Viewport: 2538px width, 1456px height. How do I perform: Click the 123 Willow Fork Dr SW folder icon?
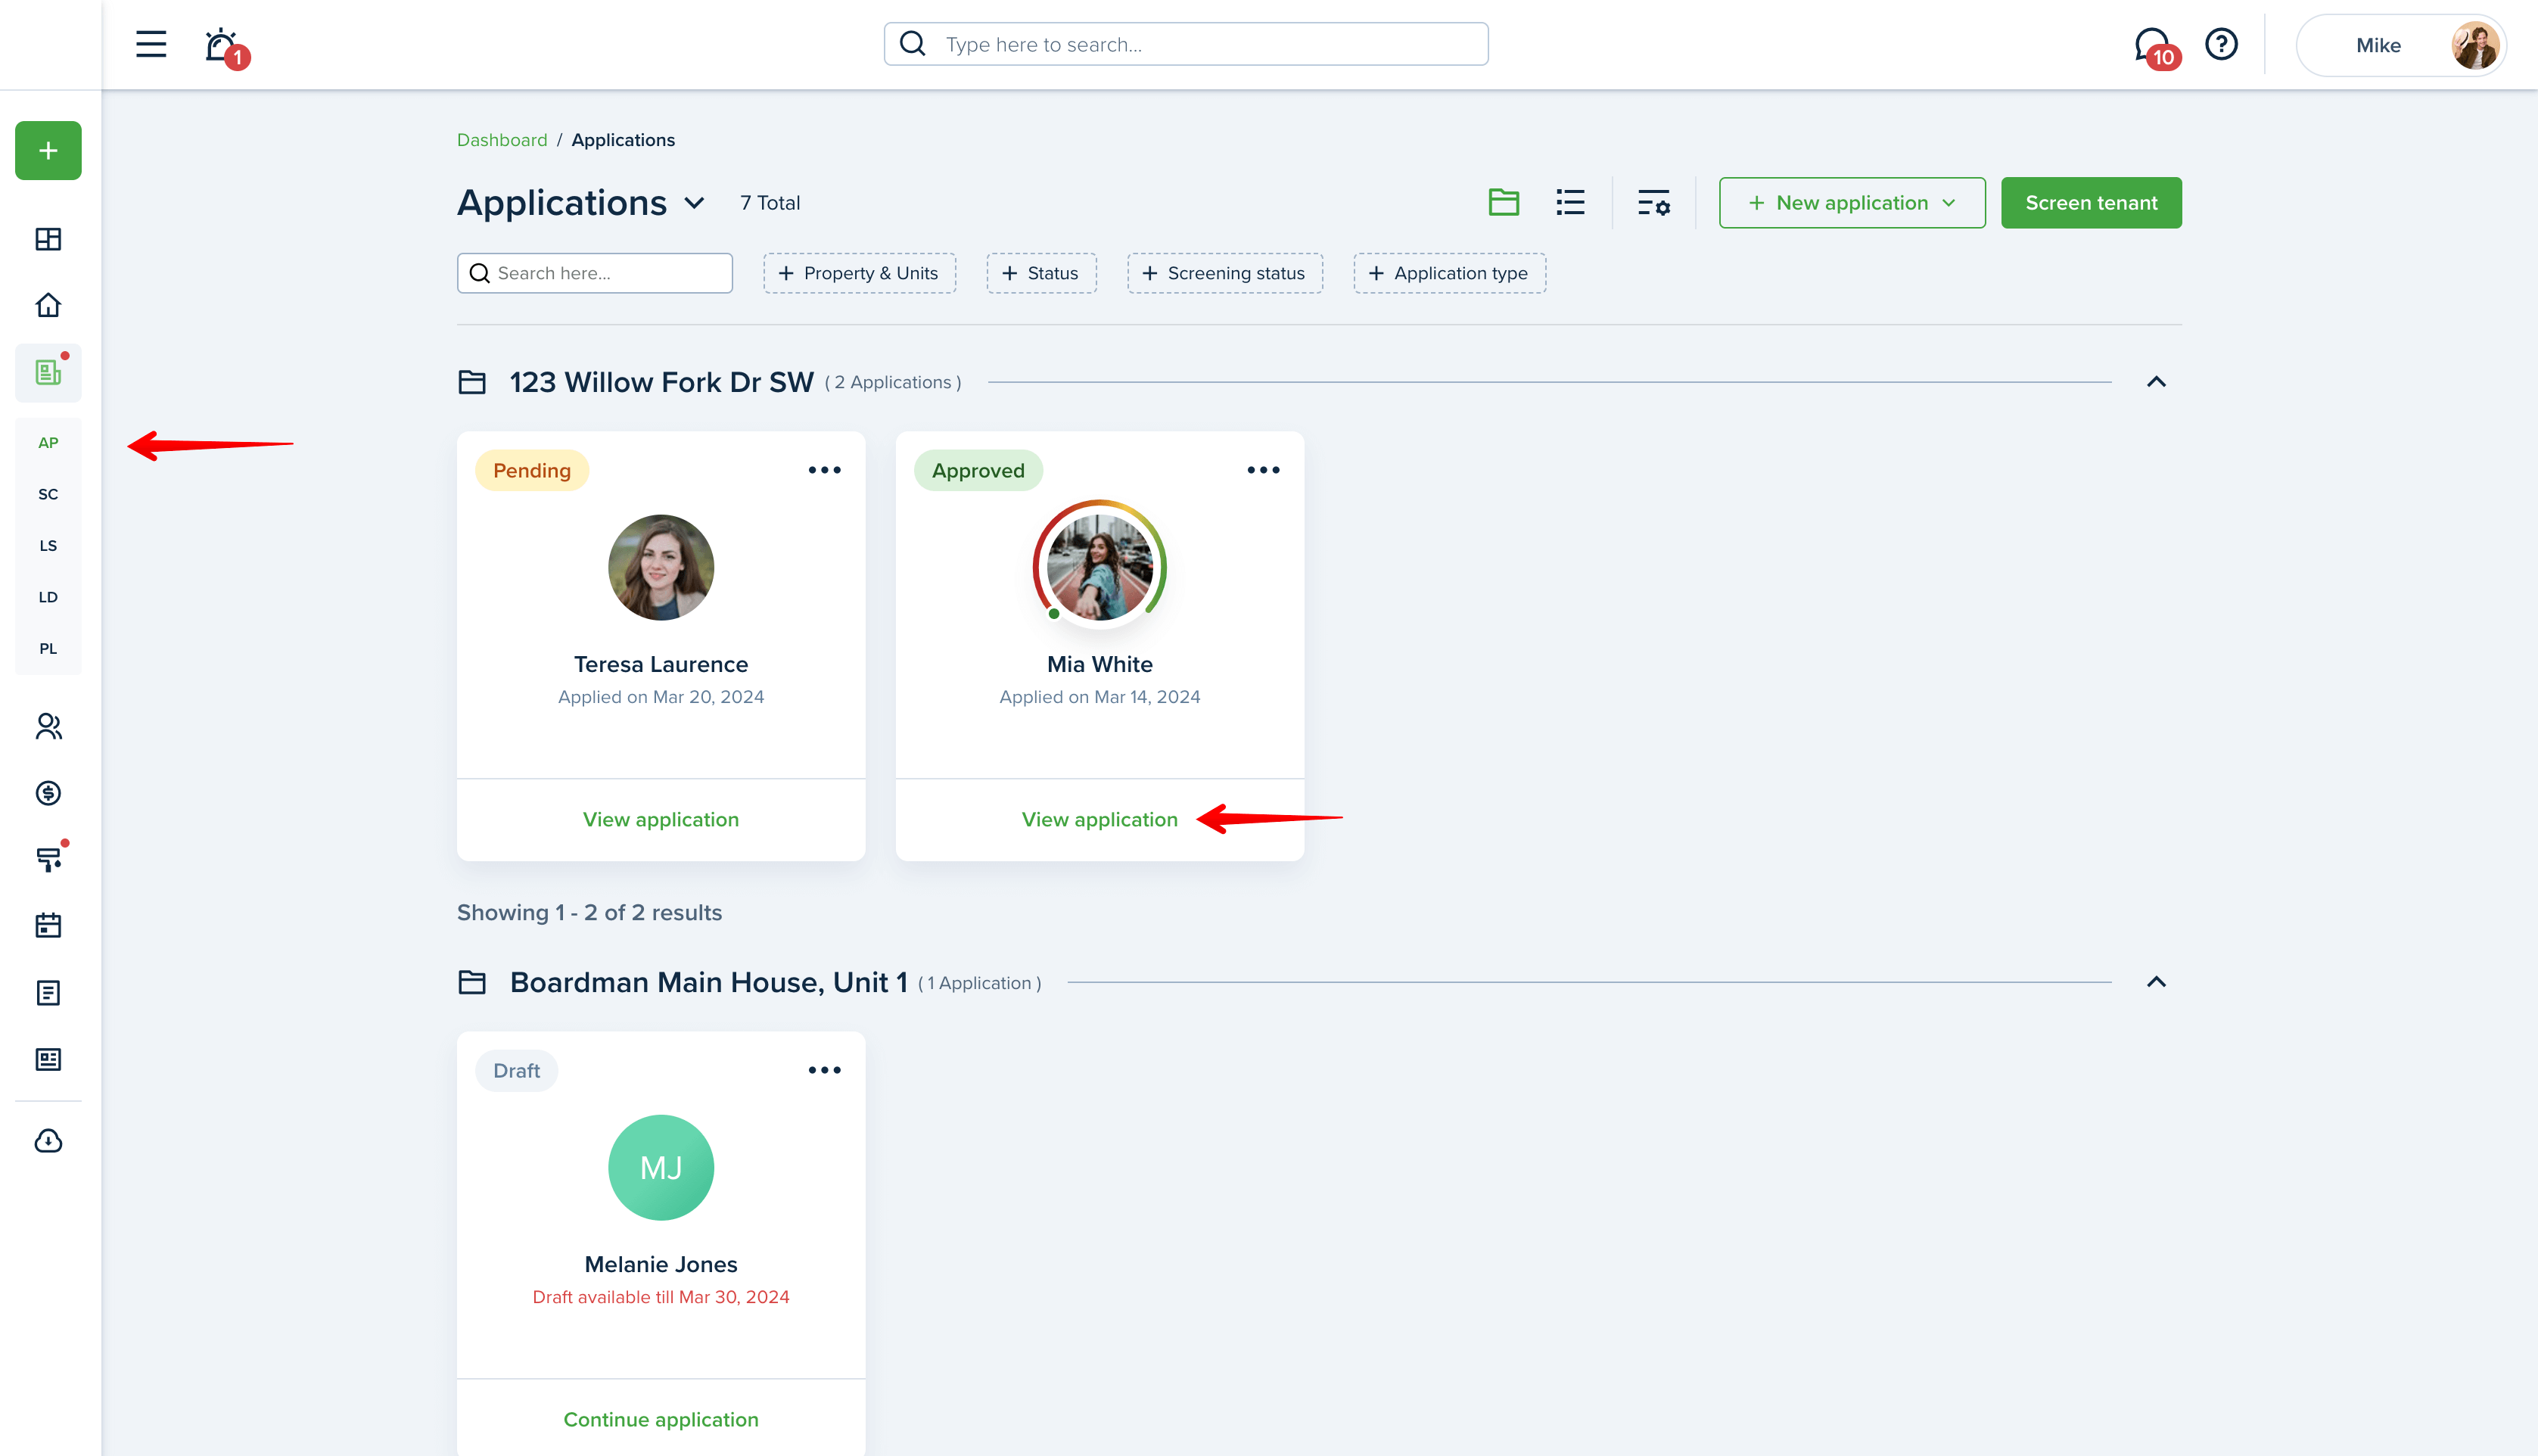tap(472, 382)
